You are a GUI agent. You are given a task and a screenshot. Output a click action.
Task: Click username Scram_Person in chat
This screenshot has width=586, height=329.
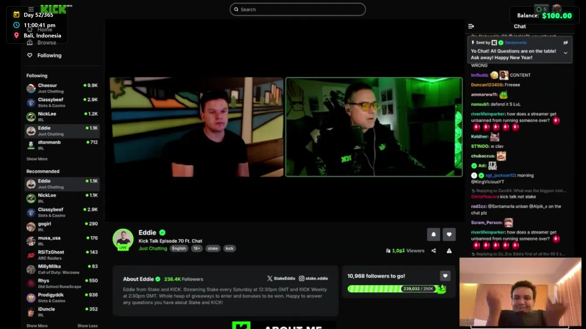pos(486,223)
